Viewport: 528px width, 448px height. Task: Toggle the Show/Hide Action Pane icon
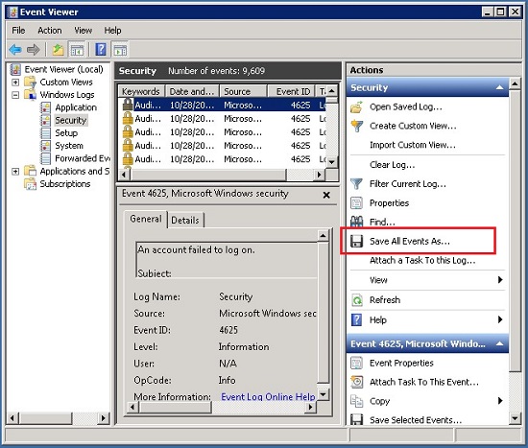pos(121,50)
